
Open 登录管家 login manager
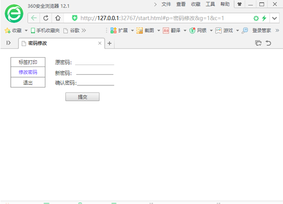pos(256,31)
